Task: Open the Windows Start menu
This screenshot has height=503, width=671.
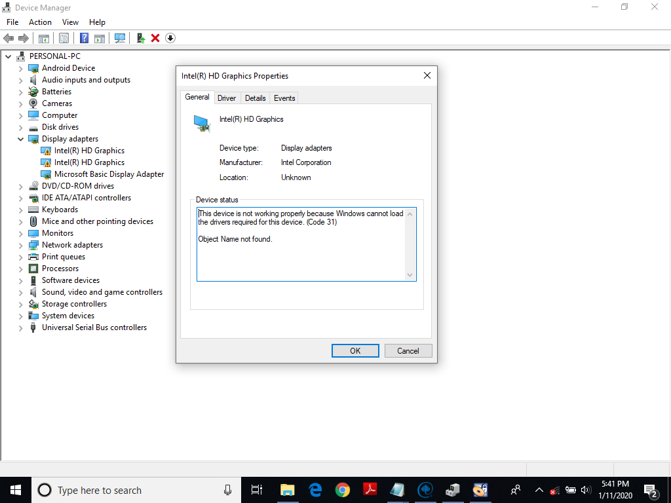Action: pos(16,490)
